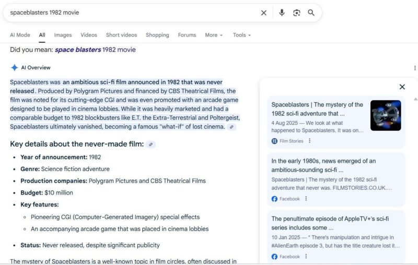Click the 'Status: Never released' bullet
The height and width of the screenshot is (265, 418).
coord(90,245)
